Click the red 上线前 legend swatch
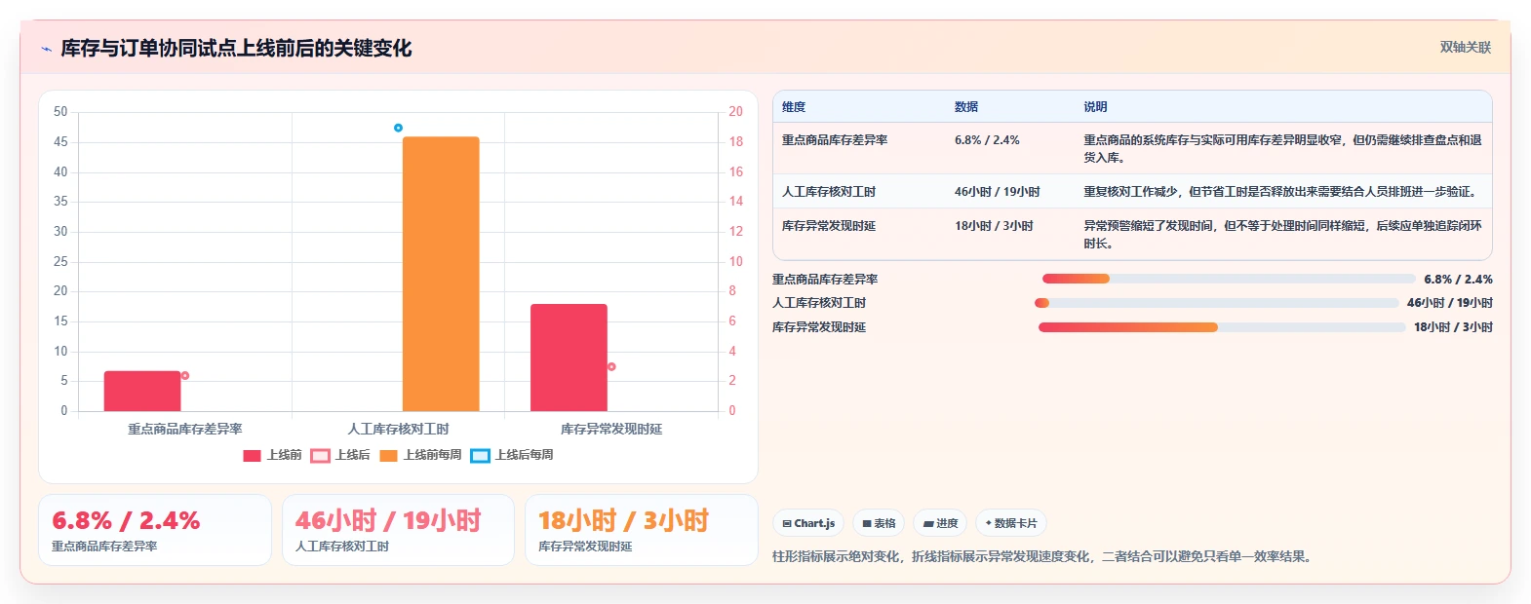 pyautogui.click(x=252, y=456)
